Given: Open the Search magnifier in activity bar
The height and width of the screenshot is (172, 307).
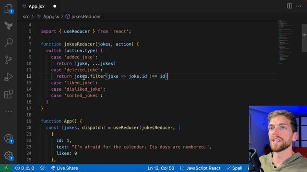Looking at the screenshot, I should [x=9, y=42].
